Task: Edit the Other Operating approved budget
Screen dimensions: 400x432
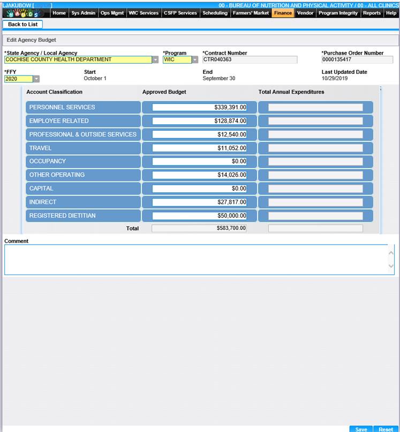Action: [x=199, y=175]
